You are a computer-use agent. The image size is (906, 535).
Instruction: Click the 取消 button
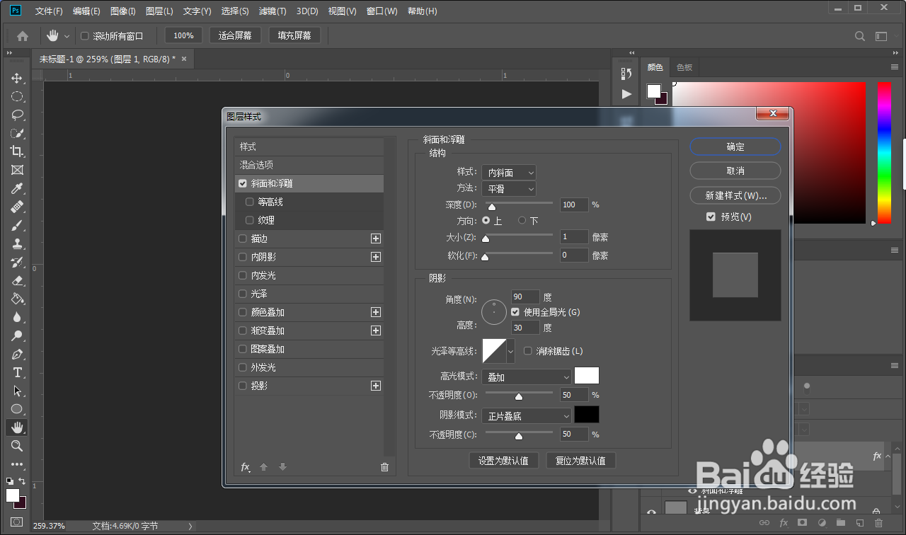point(735,171)
